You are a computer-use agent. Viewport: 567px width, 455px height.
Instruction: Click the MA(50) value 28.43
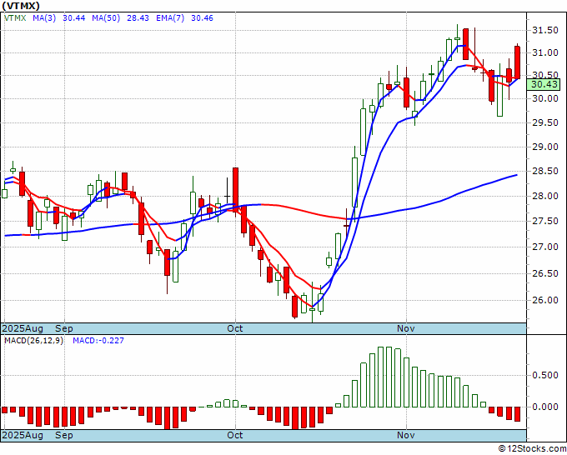coord(138,18)
